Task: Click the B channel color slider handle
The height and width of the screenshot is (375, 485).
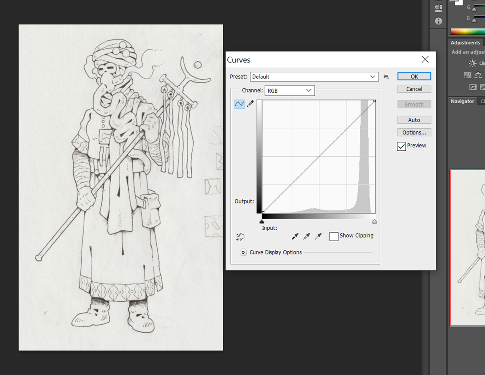Action: [x=474, y=20]
